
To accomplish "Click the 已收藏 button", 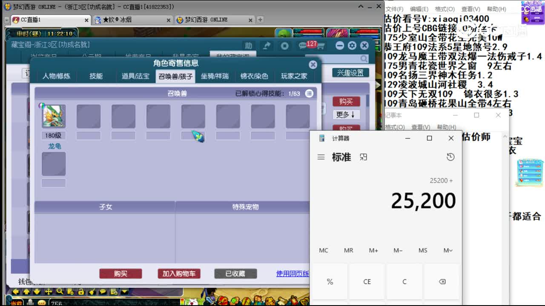I will [235, 274].
